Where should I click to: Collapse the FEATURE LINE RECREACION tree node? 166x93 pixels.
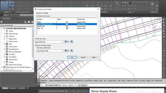2,28
